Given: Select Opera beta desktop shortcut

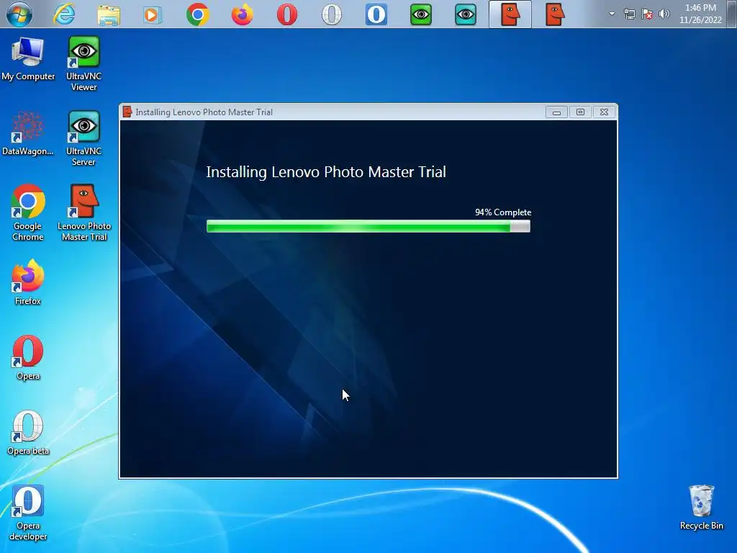Looking at the screenshot, I should 28,433.
